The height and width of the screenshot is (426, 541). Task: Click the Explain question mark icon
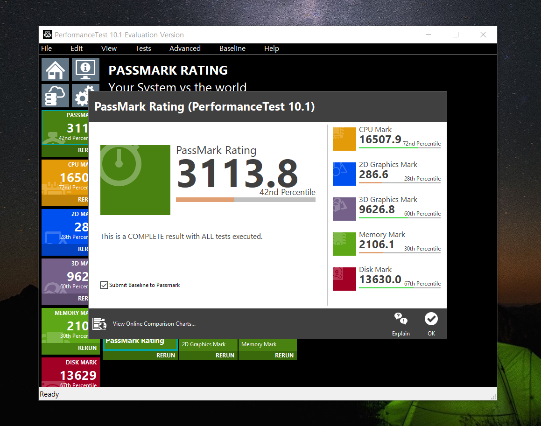[x=401, y=319]
